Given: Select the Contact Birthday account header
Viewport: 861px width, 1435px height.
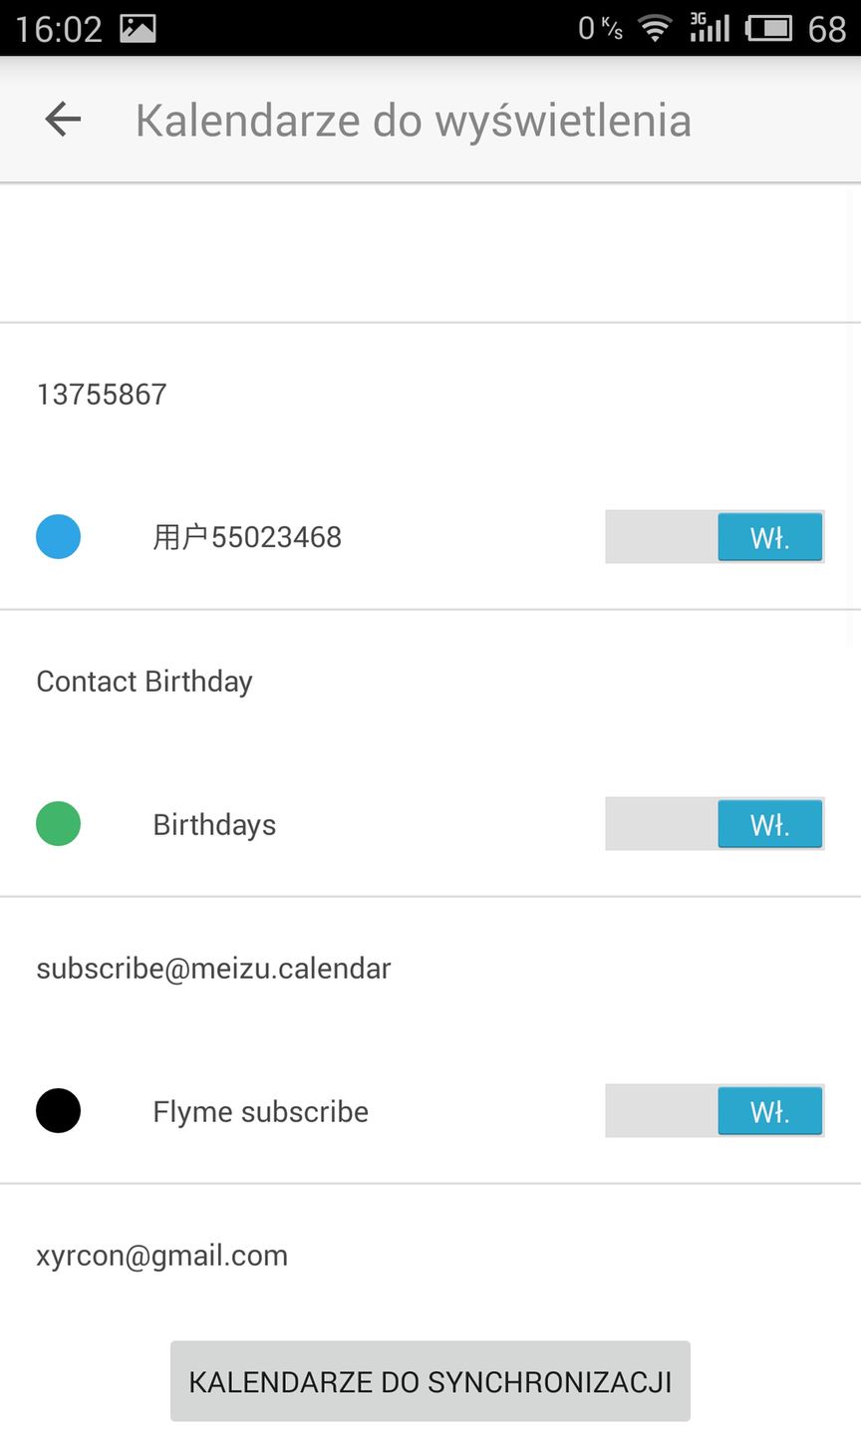Looking at the screenshot, I should 144,682.
